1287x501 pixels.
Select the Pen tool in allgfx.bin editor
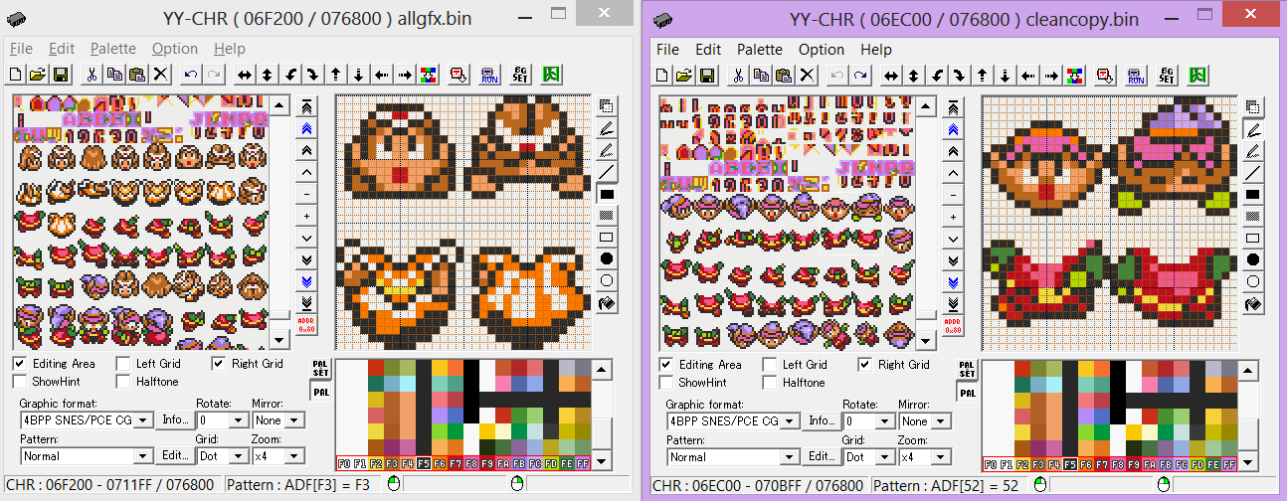607,128
